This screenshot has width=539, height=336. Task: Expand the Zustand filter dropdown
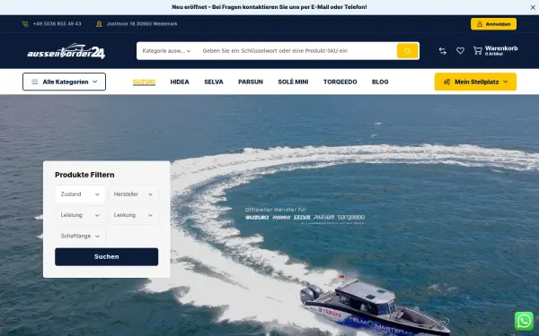click(x=80, y=194)
